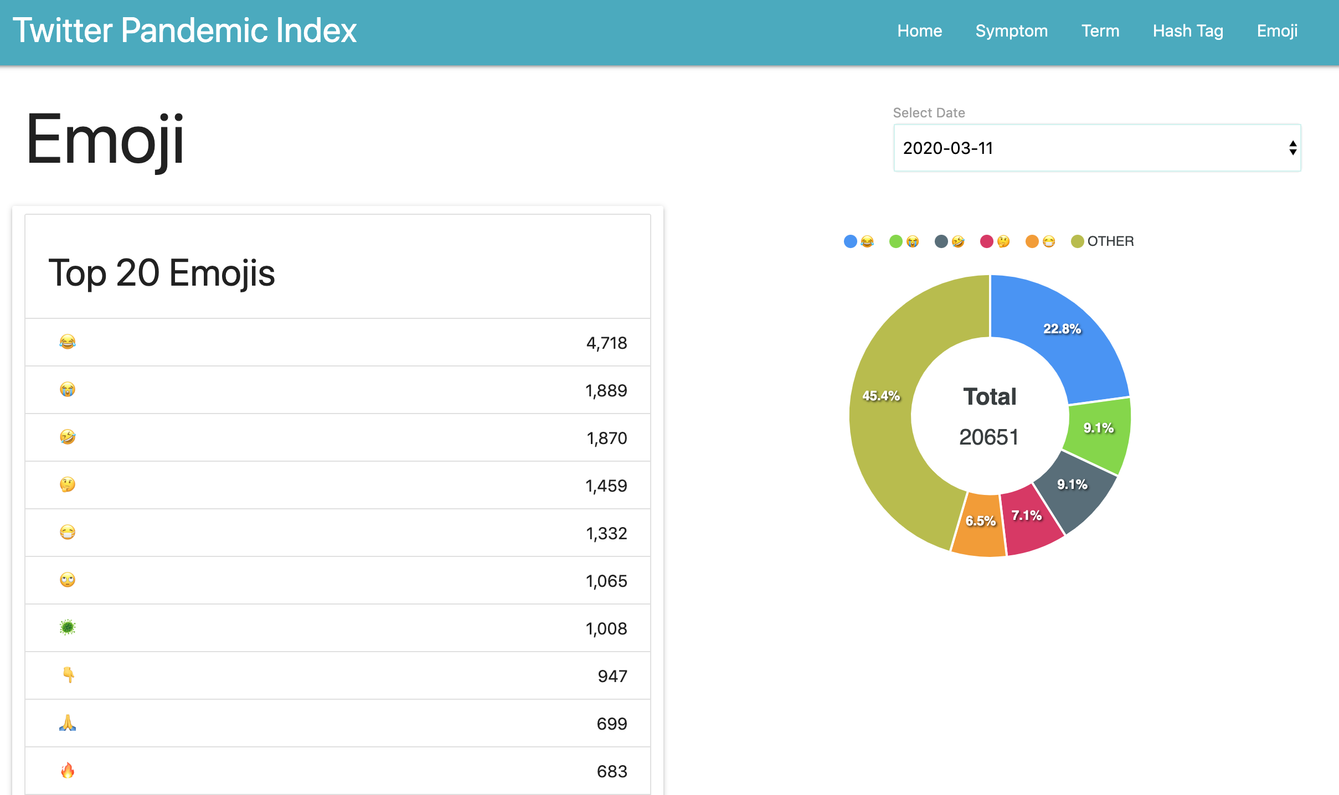Toggle the green crying face legend item

click(x=904, y=241)
